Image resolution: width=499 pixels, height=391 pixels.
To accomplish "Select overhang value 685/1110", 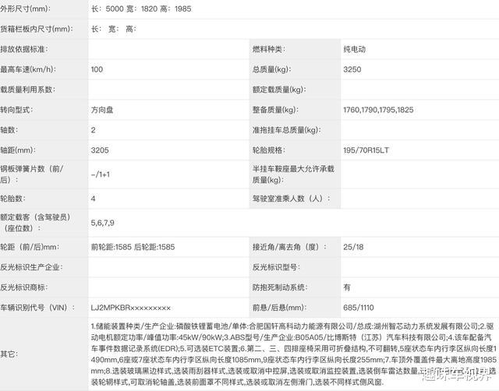I will tap(359, 308).
